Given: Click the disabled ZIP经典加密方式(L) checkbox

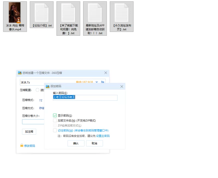Looking at the screenshot, I should 55,125.
